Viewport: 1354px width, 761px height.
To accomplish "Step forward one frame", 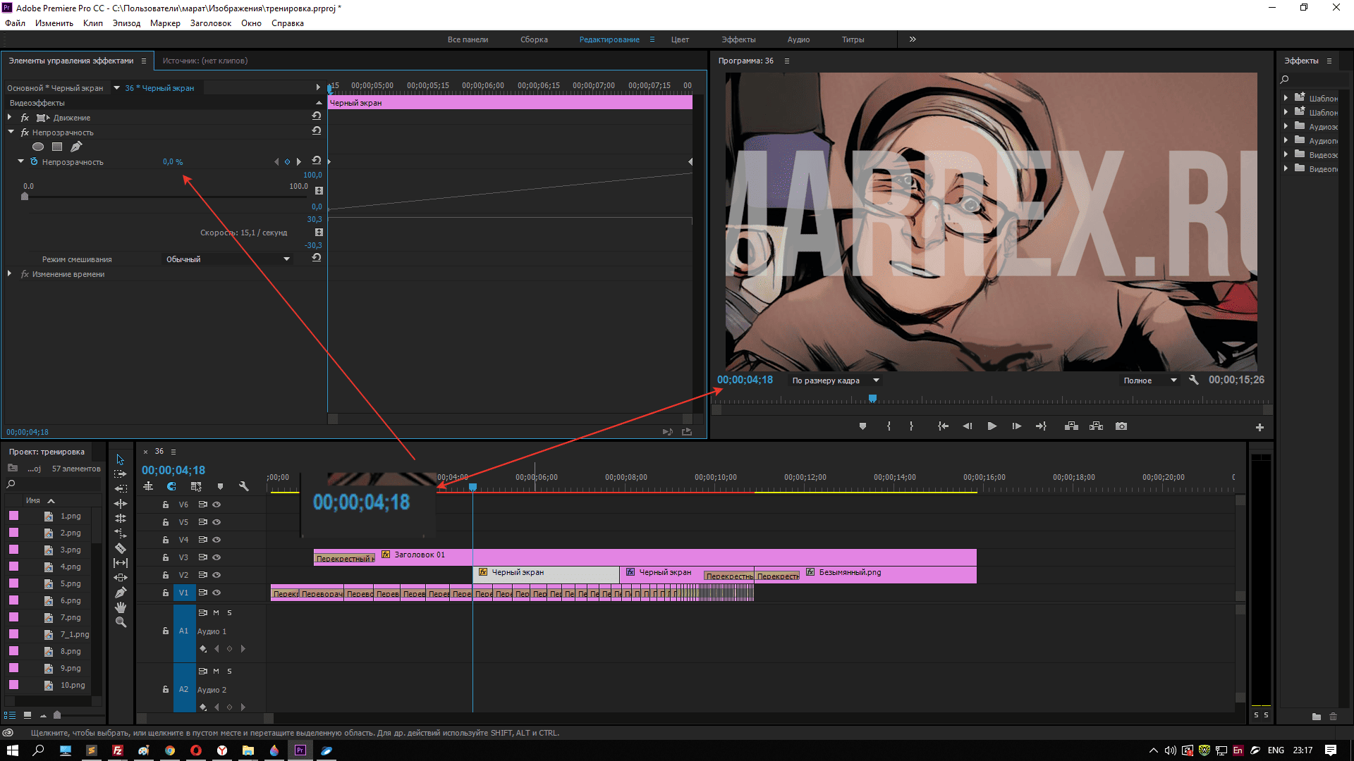I will 1016,426.
